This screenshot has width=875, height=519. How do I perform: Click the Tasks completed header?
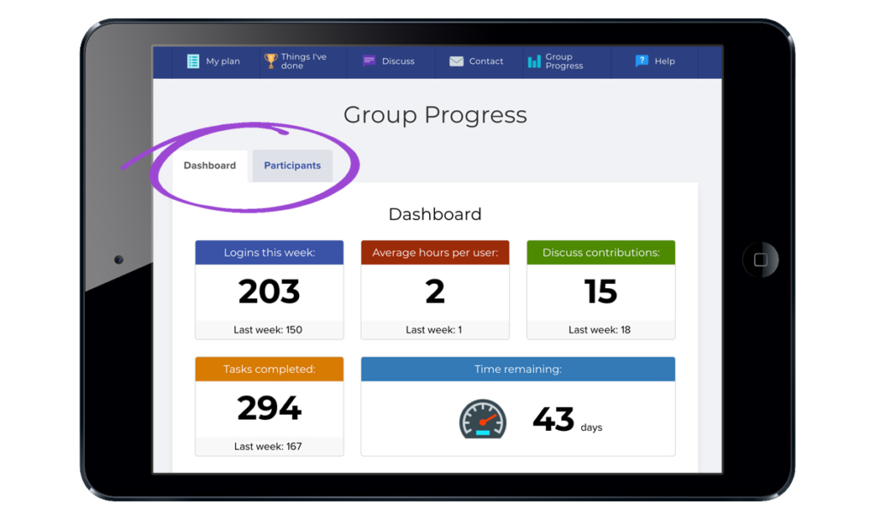(x=269, y=369)
